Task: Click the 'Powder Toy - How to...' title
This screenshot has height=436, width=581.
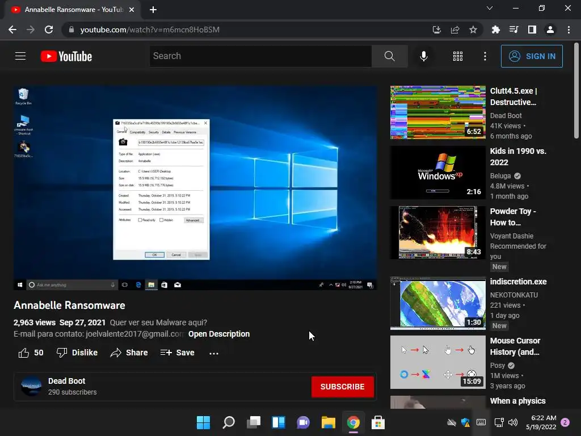Action: [513, 216]
